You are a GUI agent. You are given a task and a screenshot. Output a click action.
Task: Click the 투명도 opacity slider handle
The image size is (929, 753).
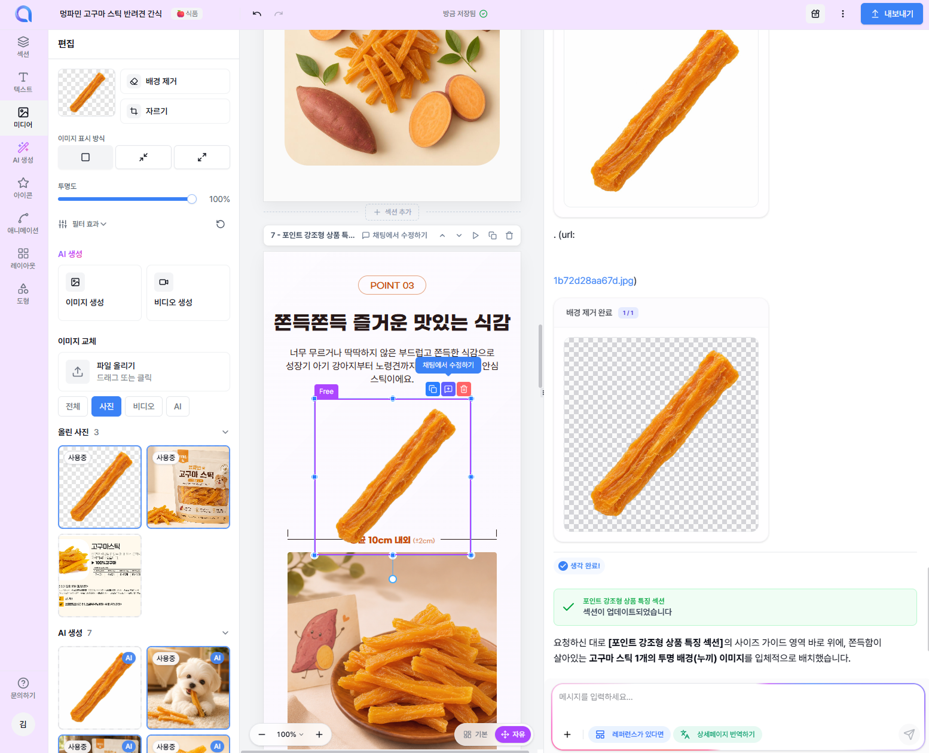click(192, 199)
